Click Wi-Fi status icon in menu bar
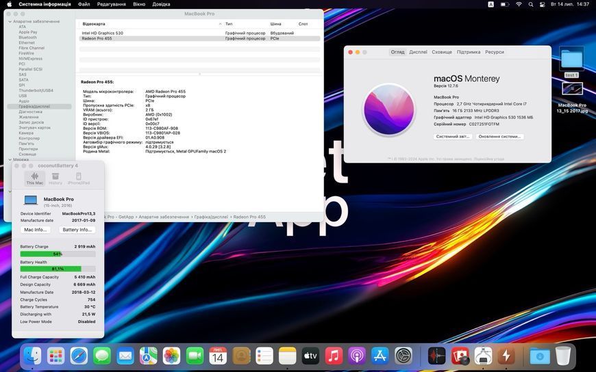The image size is (596, 372). tap(519, 4)
